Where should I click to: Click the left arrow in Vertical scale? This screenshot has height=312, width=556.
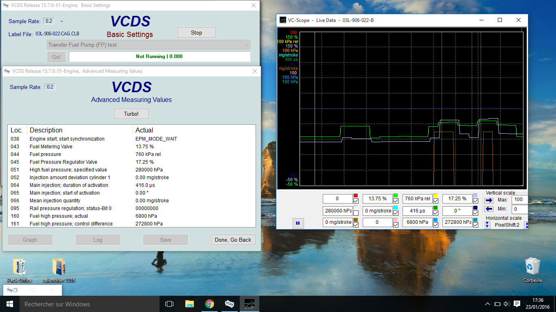(488, 209)
